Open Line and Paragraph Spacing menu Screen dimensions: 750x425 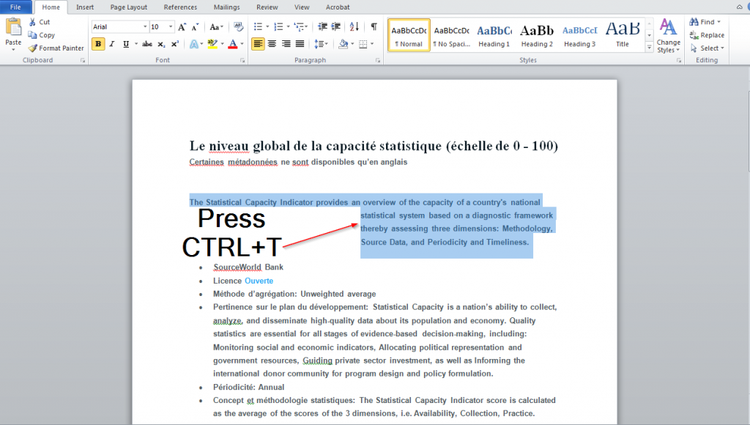(x=321, y=43)
